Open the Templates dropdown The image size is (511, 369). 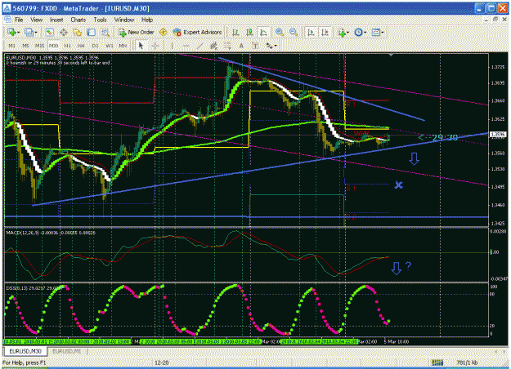tap(378, 32)
